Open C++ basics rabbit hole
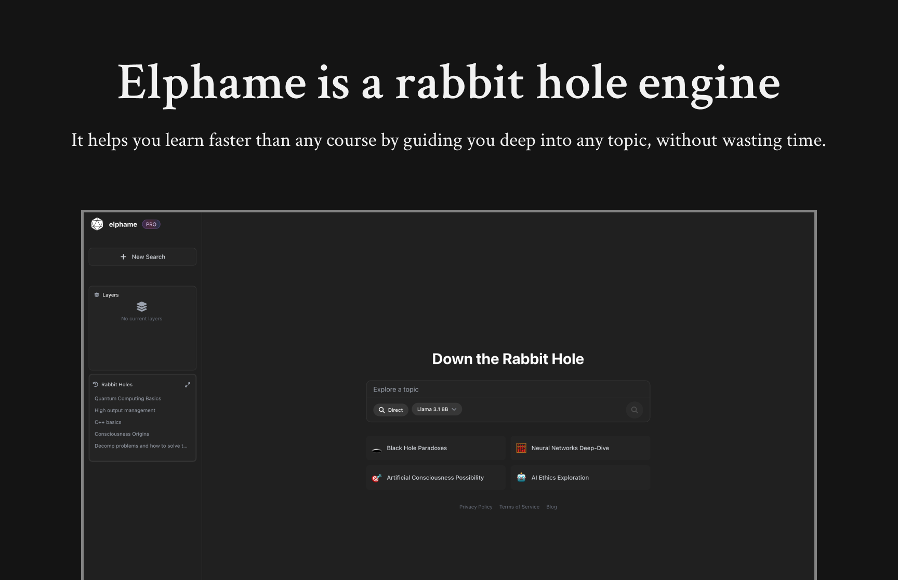Image resolution: width=898 pixels, height=580 pixels. (x=108, y=422)
